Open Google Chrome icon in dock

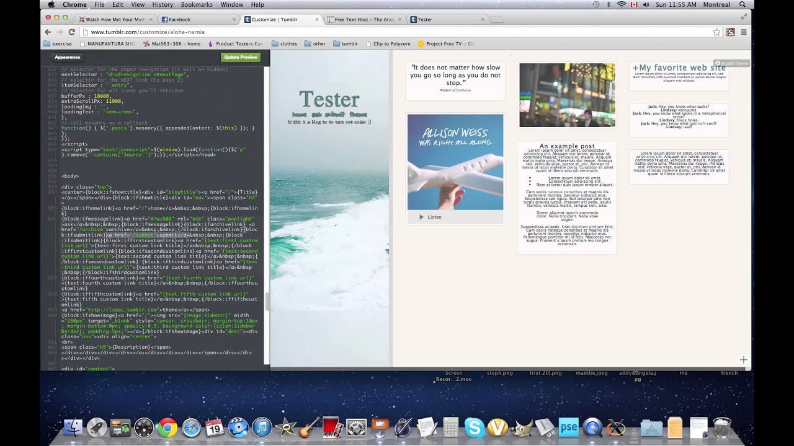(x=167, y=427)
